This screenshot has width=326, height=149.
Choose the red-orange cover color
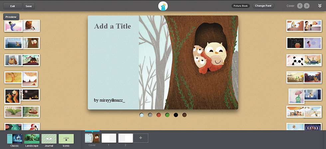(159, 115)
